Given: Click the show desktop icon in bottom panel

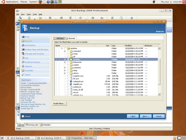Looking at the screenshot, I should click(2, 138).
